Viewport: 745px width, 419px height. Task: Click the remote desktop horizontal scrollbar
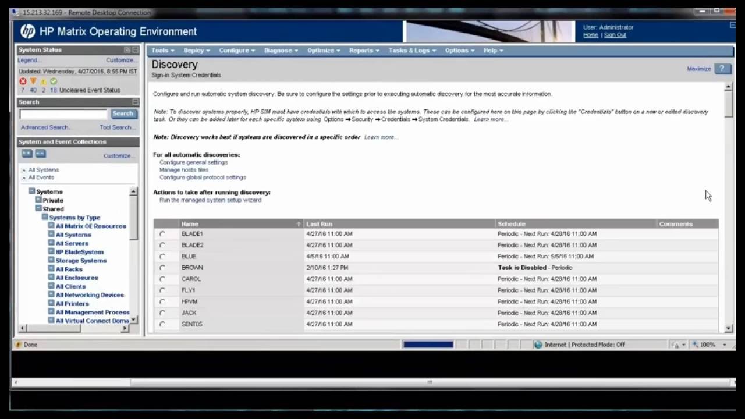[372, 382]
